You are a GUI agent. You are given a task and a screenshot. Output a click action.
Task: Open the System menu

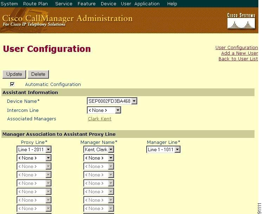click(9, 4)
